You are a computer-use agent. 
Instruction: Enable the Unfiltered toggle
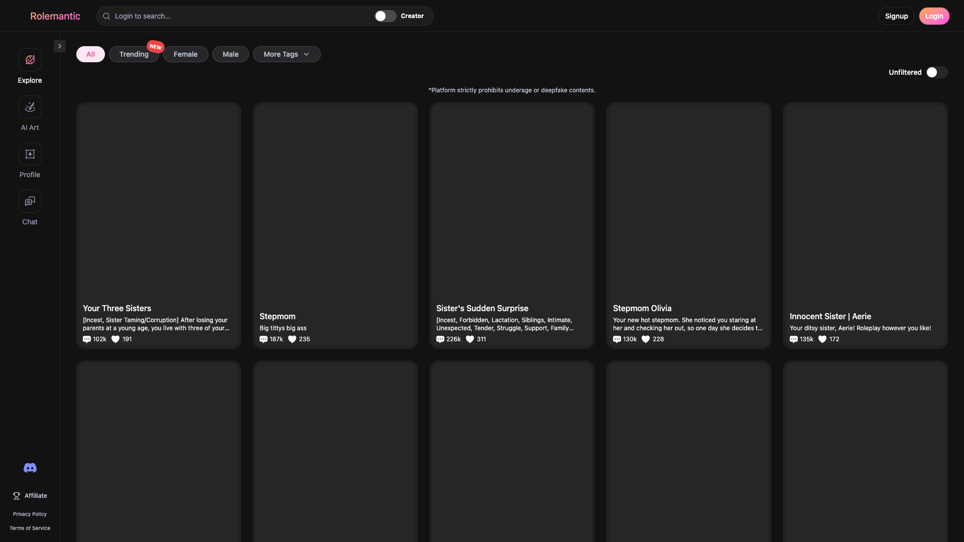coord(936,72)
